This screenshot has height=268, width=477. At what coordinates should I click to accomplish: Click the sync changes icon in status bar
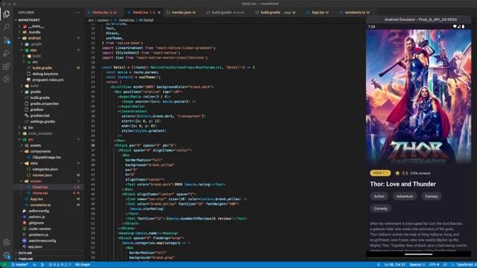[x=35, y=265]
